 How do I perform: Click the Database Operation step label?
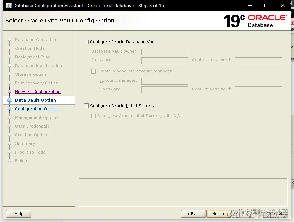pos(36,40)
